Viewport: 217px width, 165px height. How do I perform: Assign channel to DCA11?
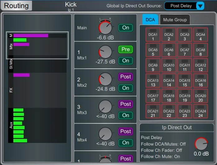point(185,65)
